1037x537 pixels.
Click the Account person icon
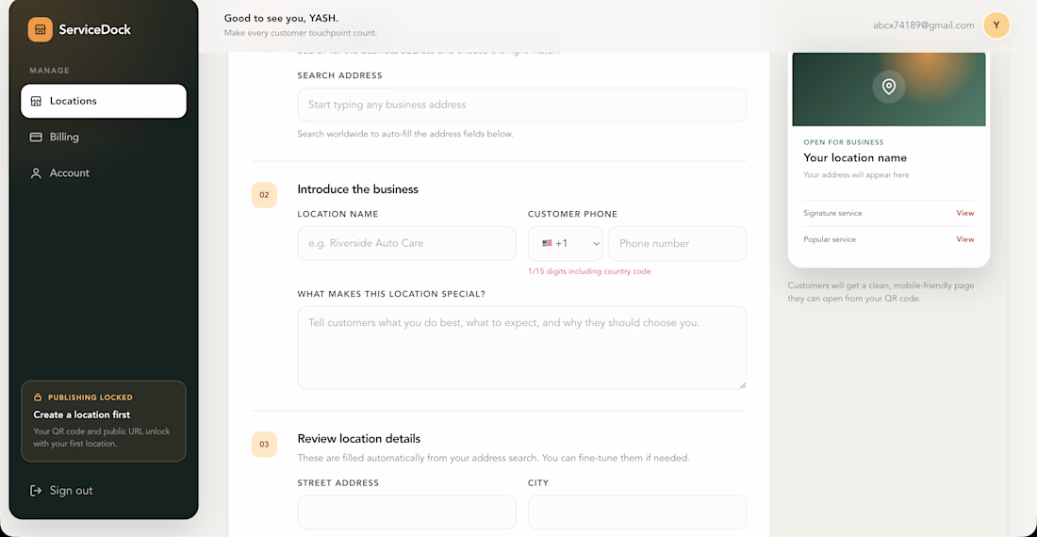tap(37, 173)
